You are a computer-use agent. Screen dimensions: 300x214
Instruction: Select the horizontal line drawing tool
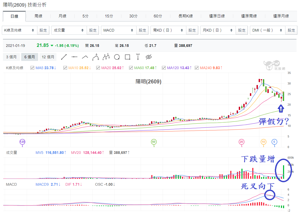coord(74,57)
